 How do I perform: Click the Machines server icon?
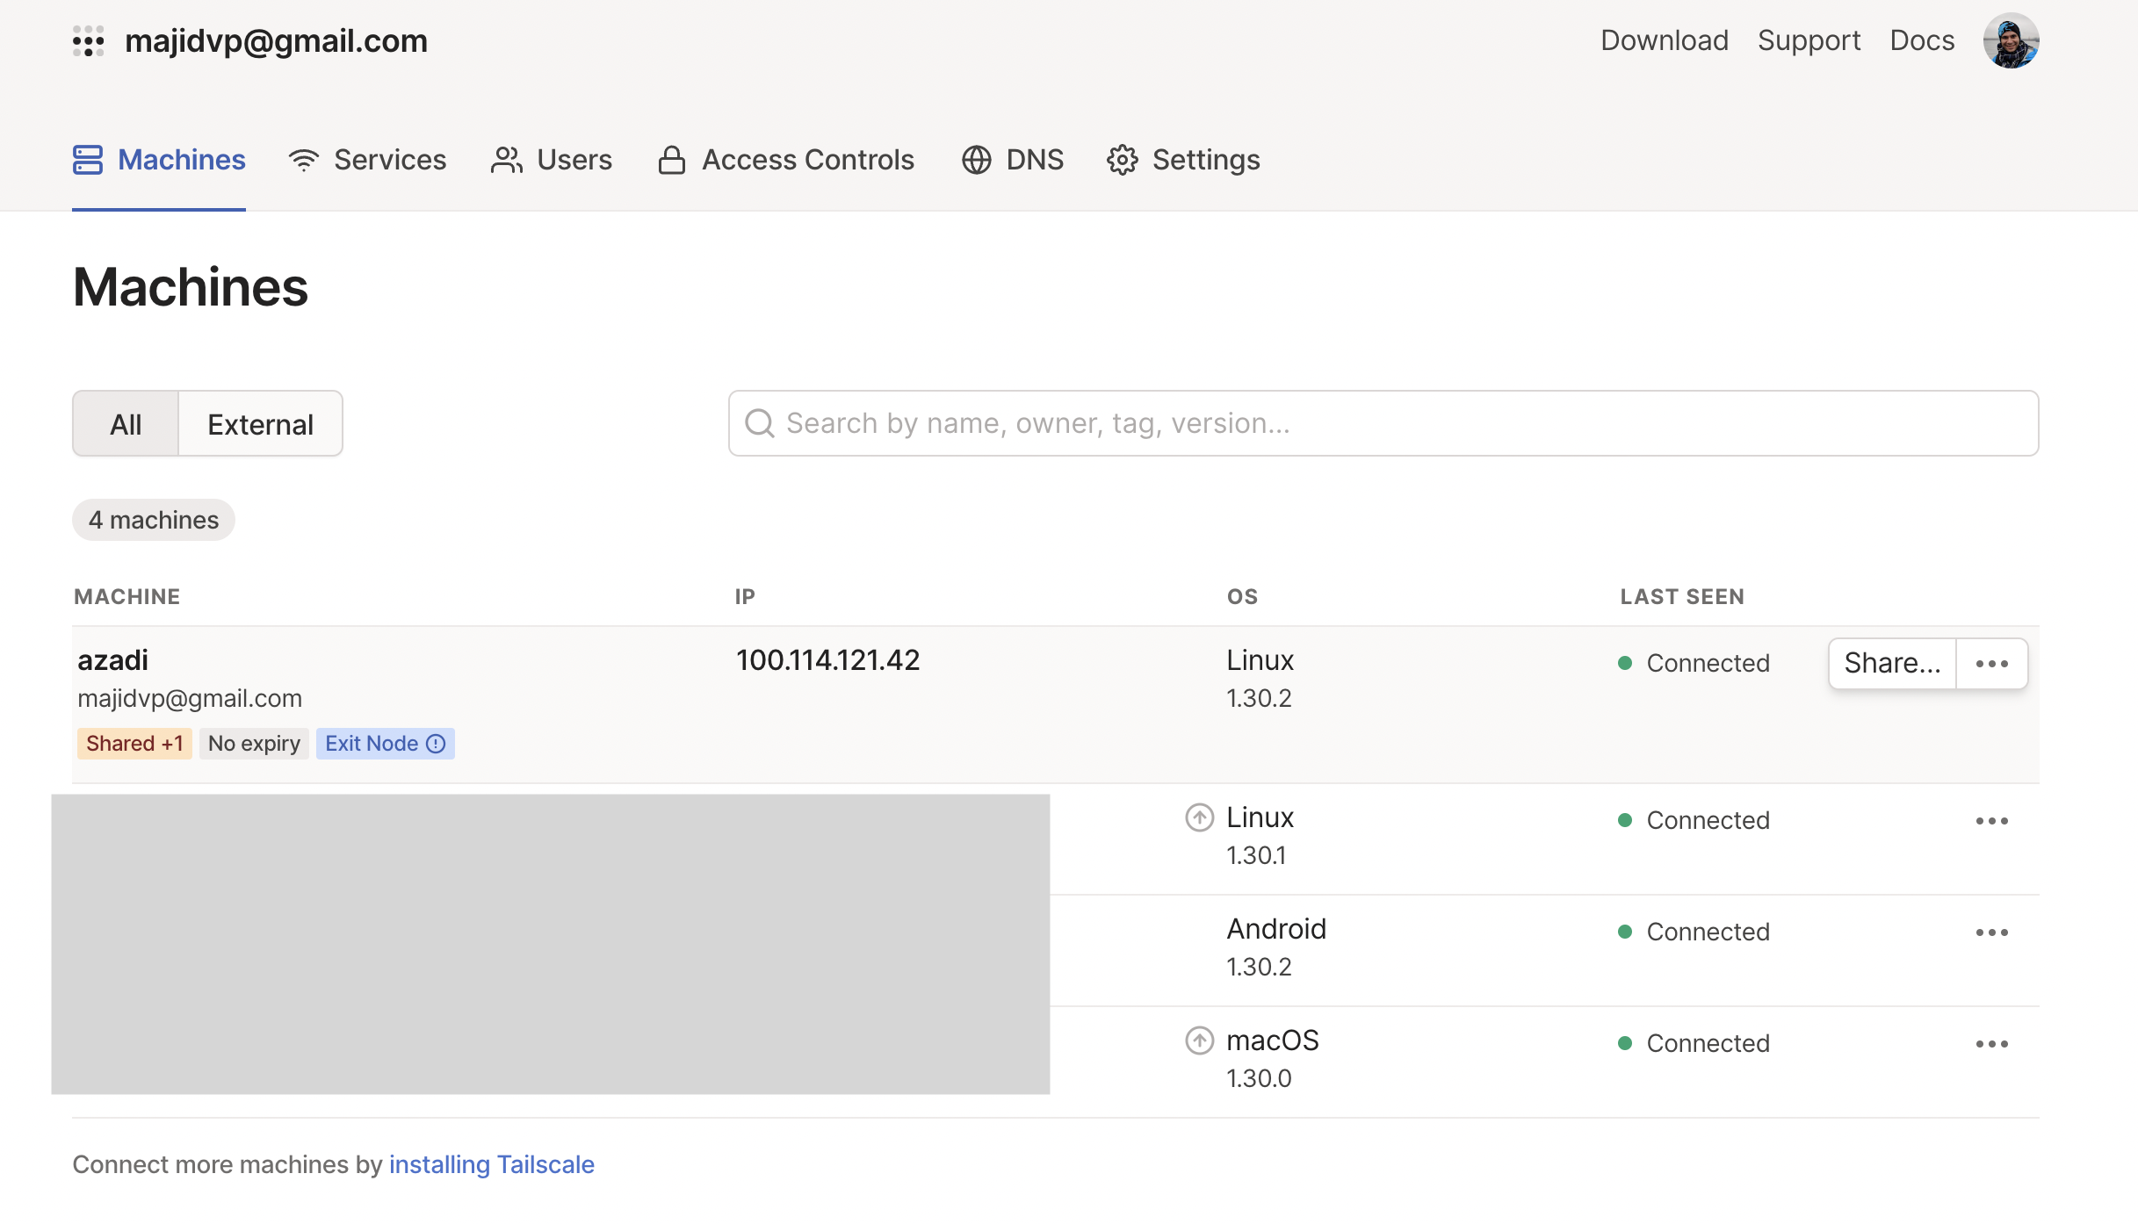pyautogui.click(x=88, y=160)
